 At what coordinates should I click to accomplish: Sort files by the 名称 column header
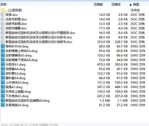(4, 4)
